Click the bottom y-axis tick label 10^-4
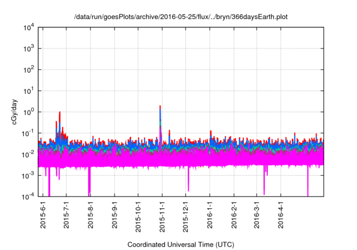The width and height of the screenshot is (357, 250). (x=29, y=196)
